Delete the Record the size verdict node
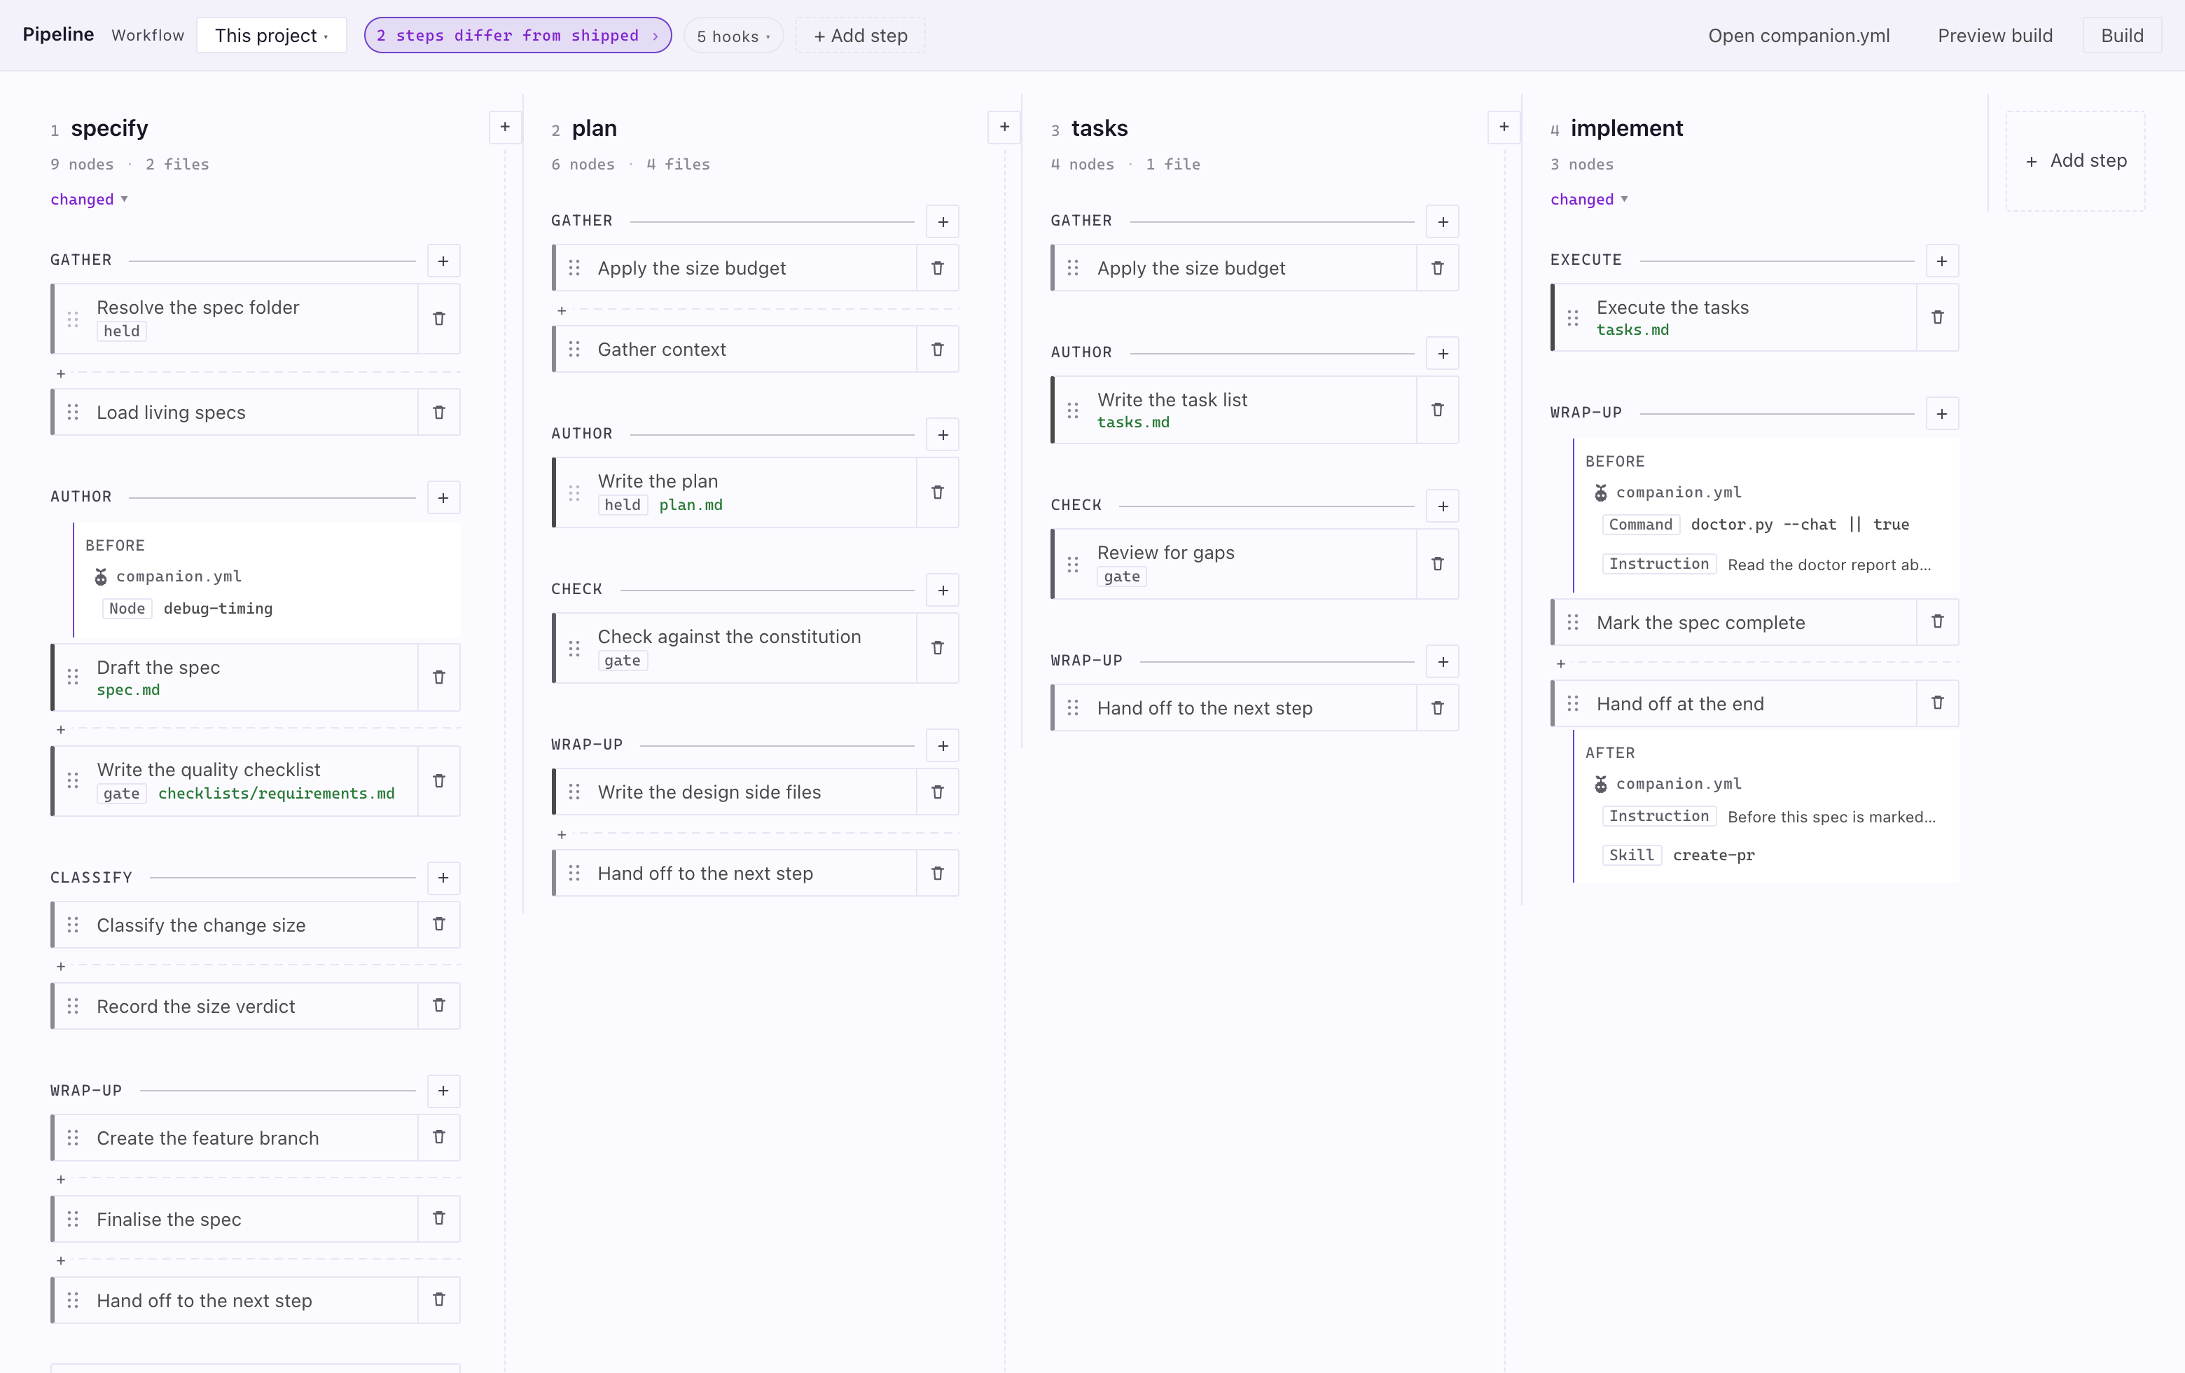The height and width of the screenshot is (1373, 2185). 439,1005
